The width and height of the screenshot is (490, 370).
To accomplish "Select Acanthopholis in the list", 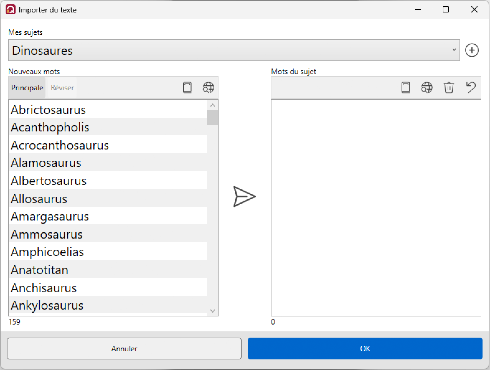I will [x=108, y=127].
